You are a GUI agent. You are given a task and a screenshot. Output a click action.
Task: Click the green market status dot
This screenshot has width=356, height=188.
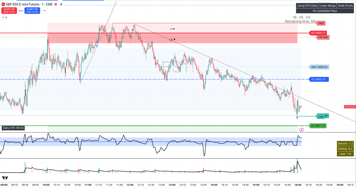click(x=61, y=4)
